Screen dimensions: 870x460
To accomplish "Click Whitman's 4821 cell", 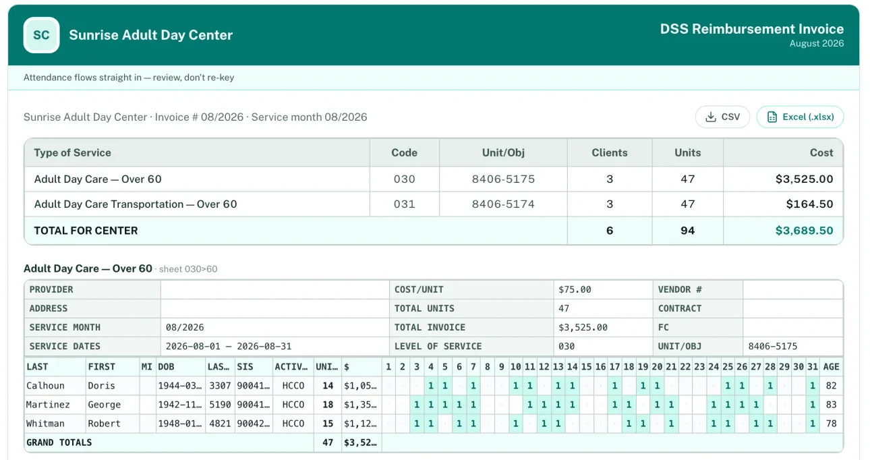I will coord(220,424).
